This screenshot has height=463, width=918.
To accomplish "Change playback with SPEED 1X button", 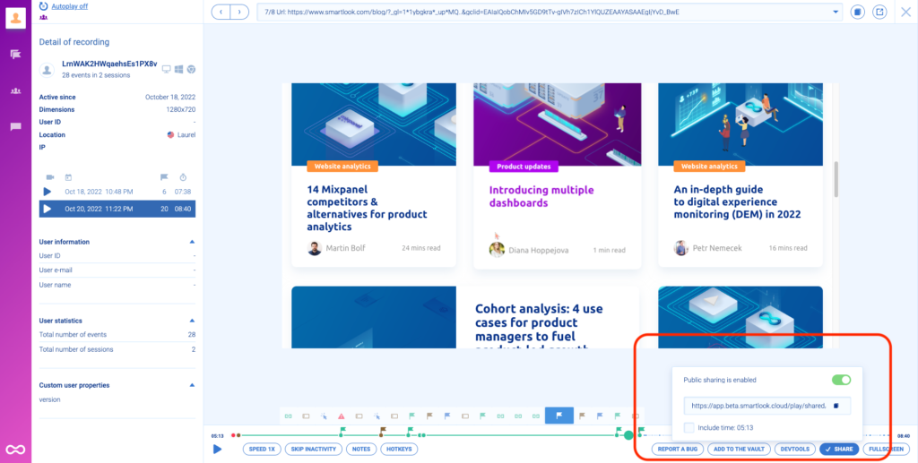I will pyautogui.click(x=262, y=449).
